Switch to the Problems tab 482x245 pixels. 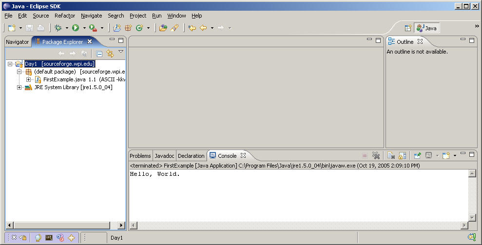click(140, 156)
